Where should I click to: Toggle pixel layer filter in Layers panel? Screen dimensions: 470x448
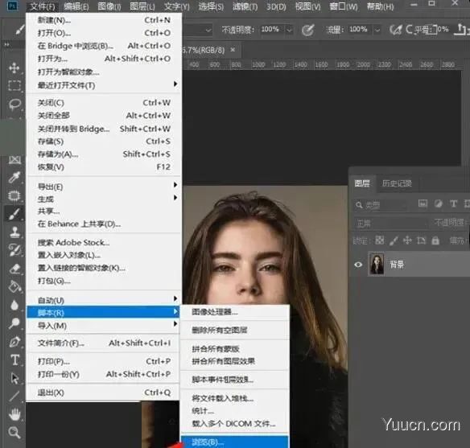423,203
